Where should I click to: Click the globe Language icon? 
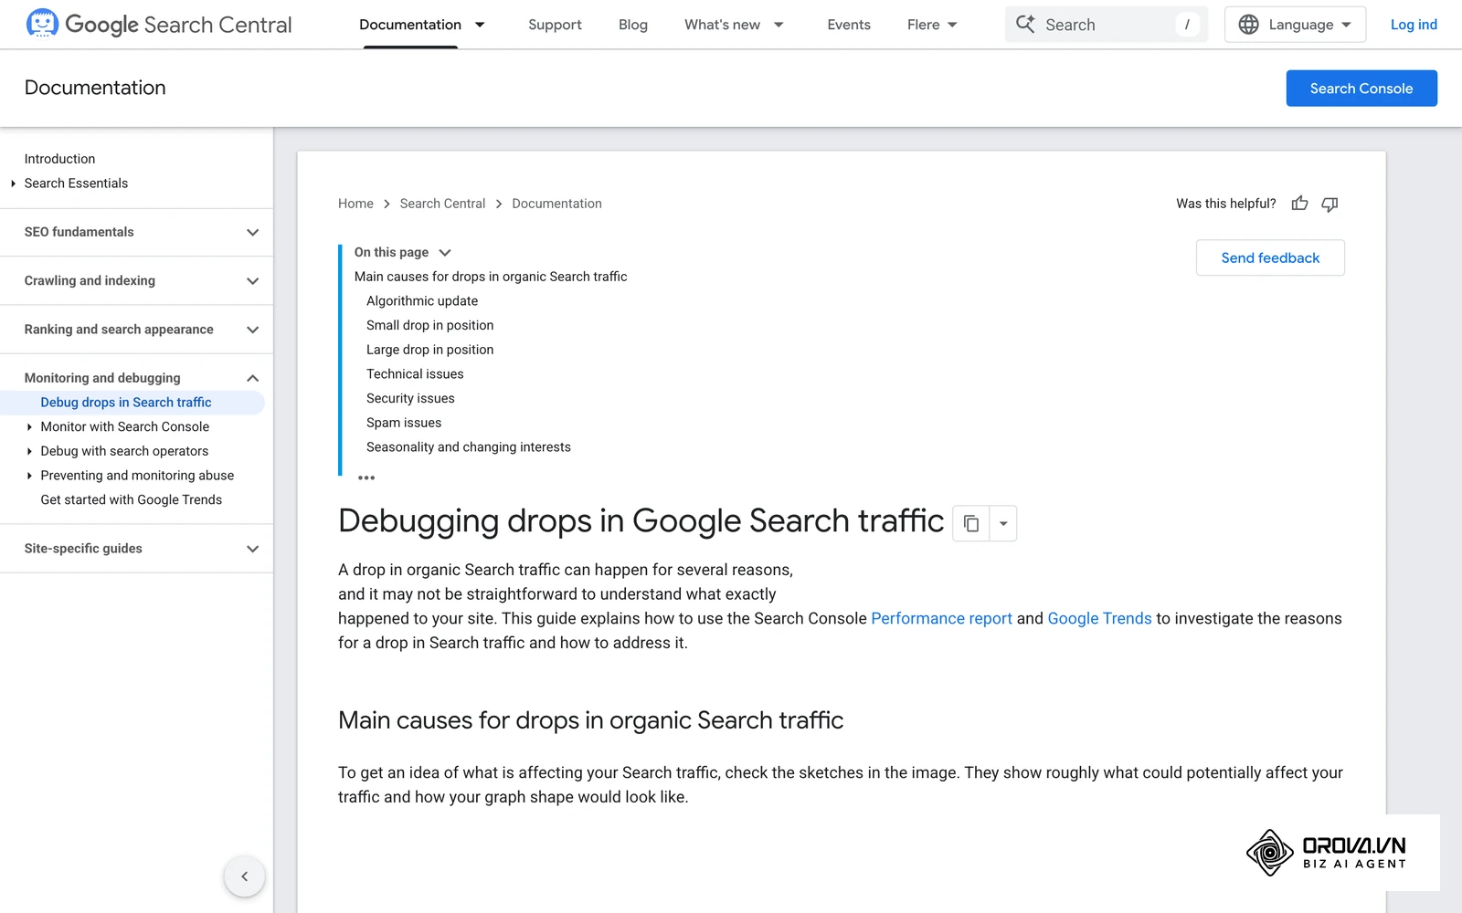pos(1248,25)
